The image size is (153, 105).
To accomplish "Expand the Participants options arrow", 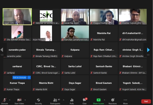I will 63,100.
